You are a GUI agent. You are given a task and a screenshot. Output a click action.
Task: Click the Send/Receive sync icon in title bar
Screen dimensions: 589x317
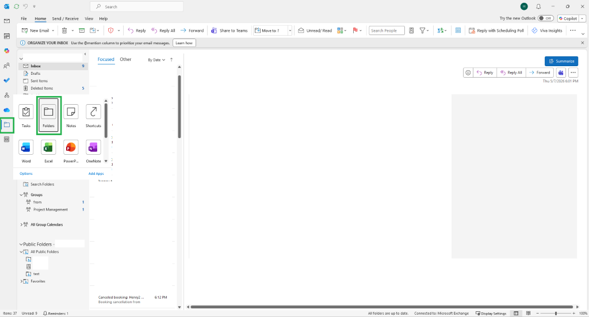tap(17, 6)
